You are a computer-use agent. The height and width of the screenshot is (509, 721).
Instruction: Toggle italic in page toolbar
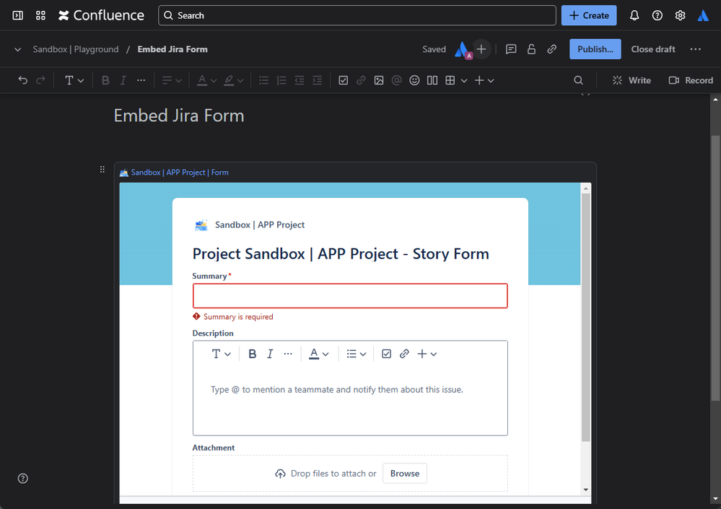tap(123, 80)
